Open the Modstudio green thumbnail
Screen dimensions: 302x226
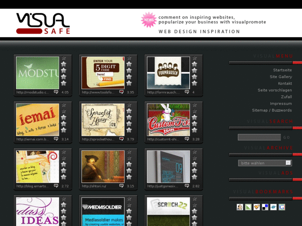coord(37,73)
